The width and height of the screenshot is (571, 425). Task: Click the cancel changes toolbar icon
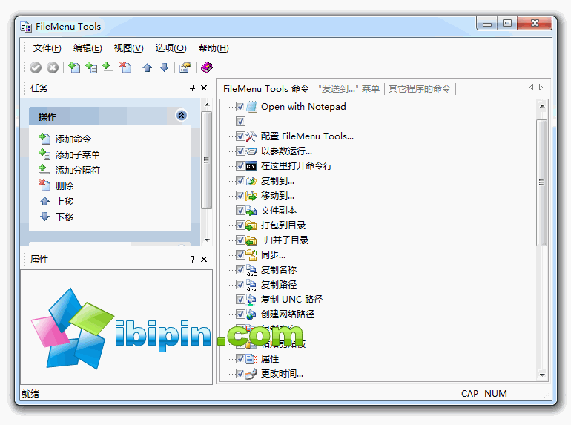pos(53,67)
